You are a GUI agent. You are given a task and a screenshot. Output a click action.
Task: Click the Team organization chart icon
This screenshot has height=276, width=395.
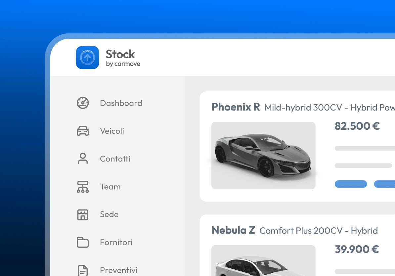(x=82, y=187)
